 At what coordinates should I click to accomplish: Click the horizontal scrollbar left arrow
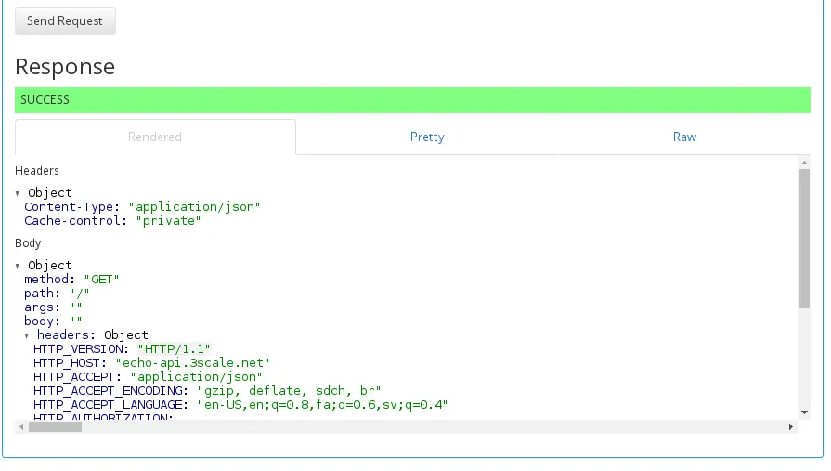(x=21, y=427)
